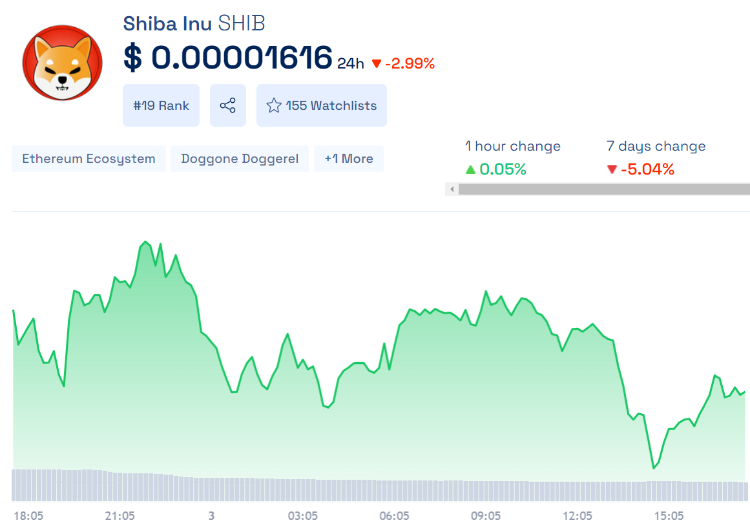Click the share icon button

227,105
